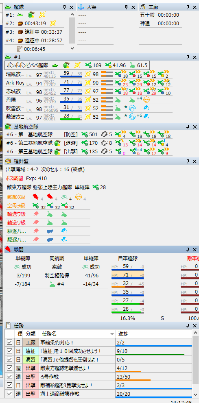Open the sort arrow on 任務名 column

click(x=112, y=334)
